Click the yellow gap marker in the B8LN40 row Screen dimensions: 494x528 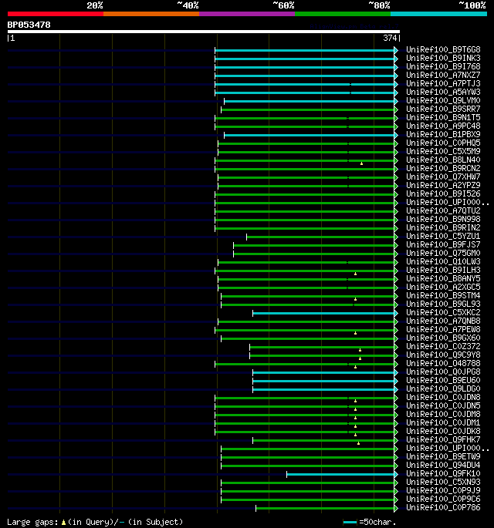[x=361, y=163]
